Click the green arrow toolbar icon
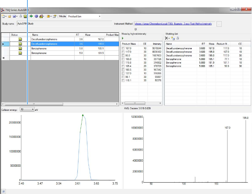 (31, 16)
